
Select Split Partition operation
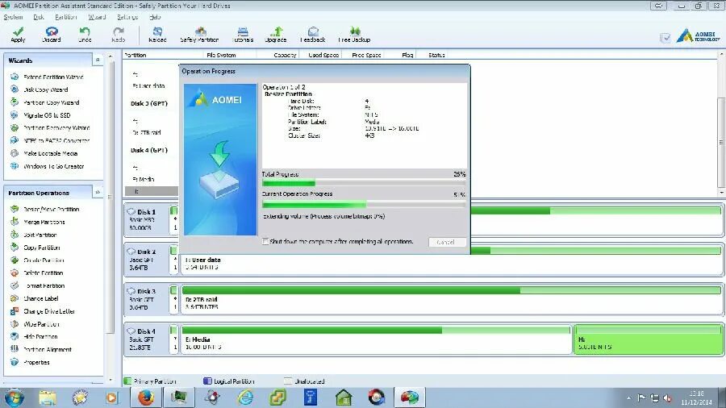pyautogui.click(x=40, y=235)
